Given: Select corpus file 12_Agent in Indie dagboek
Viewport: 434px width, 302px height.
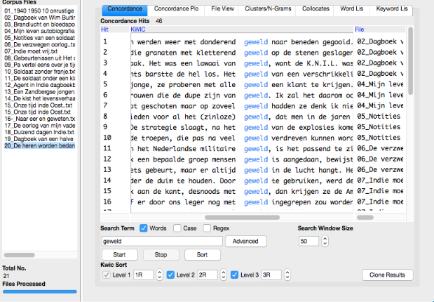Looking at the screenshot, I should point(39,85).
